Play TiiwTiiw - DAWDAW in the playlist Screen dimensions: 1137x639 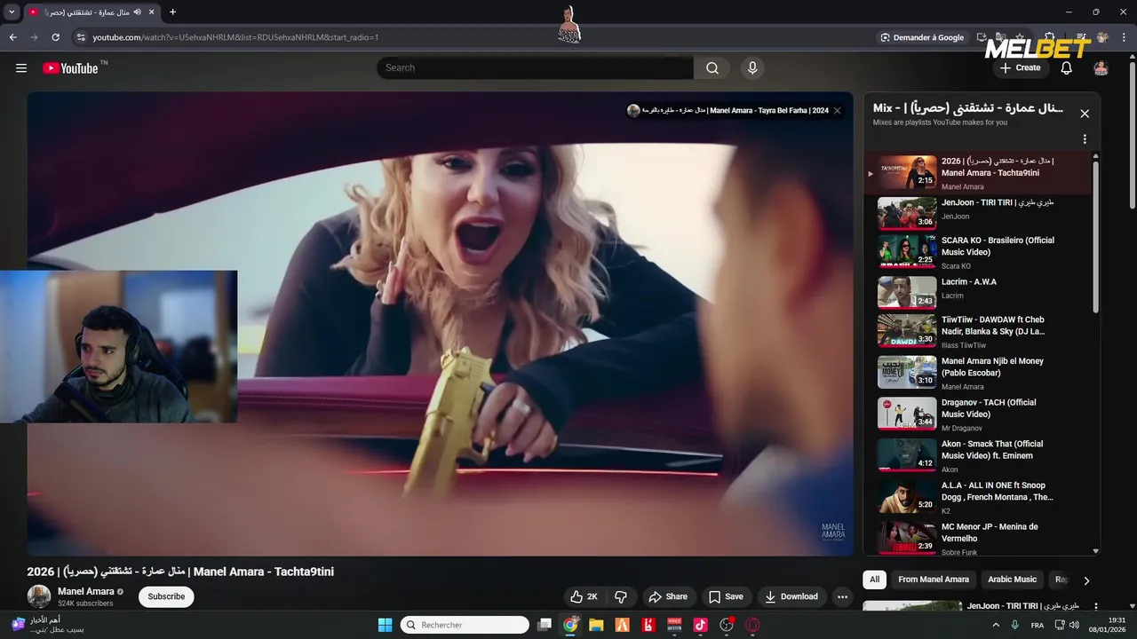(977, 331)
